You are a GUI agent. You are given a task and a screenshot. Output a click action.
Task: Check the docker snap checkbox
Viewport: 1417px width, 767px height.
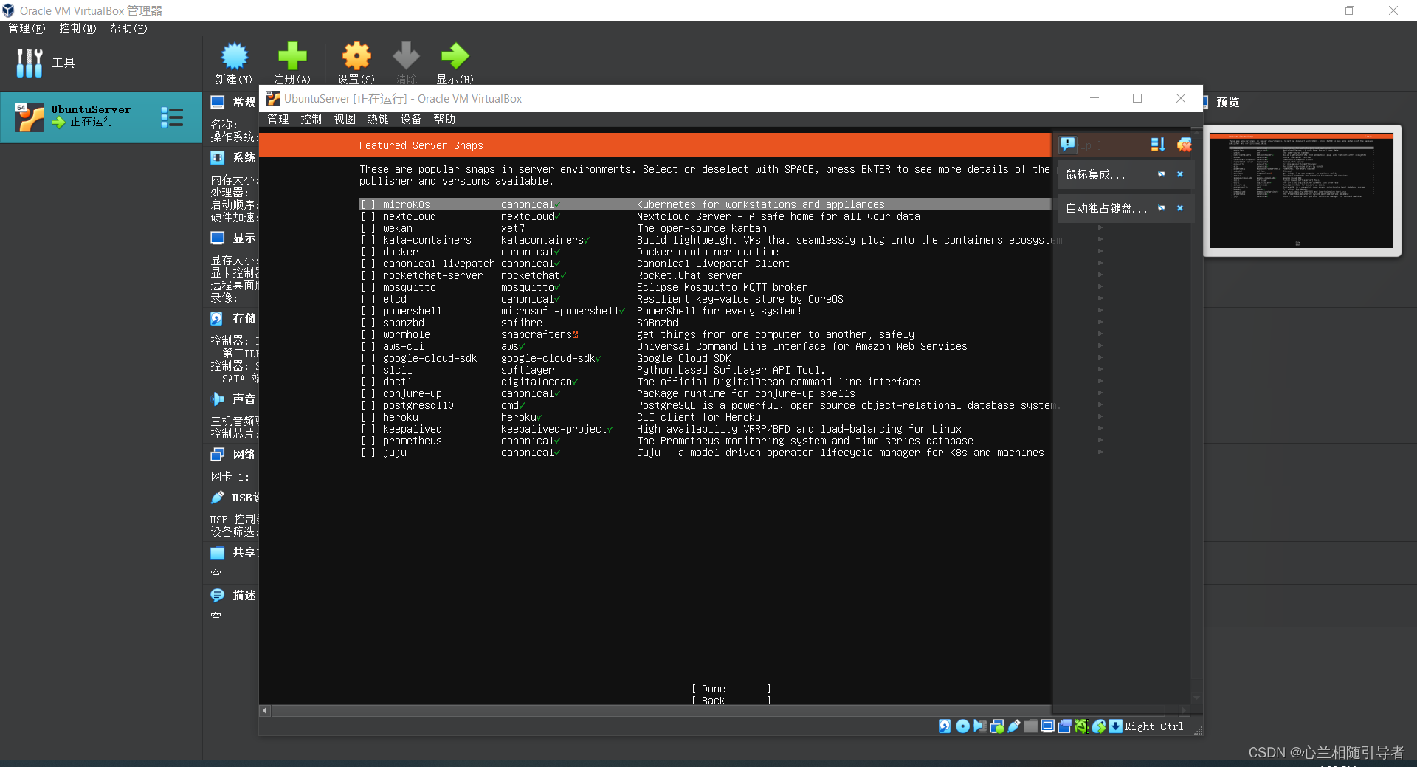(x=369, y=252)
